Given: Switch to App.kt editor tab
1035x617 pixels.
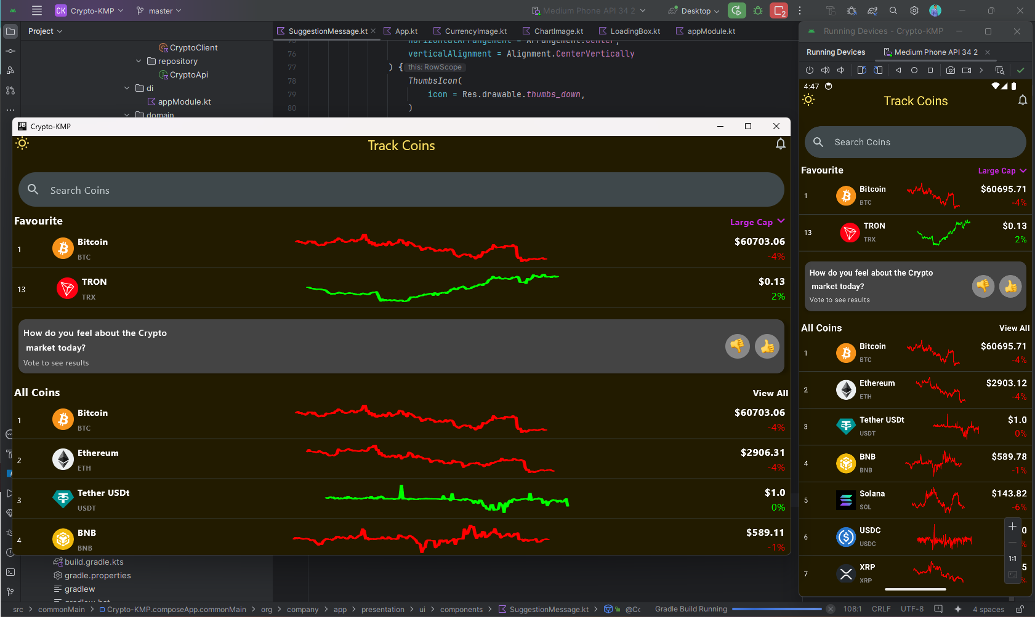Looking at the screenshot, I should click(x=401, y=31).
